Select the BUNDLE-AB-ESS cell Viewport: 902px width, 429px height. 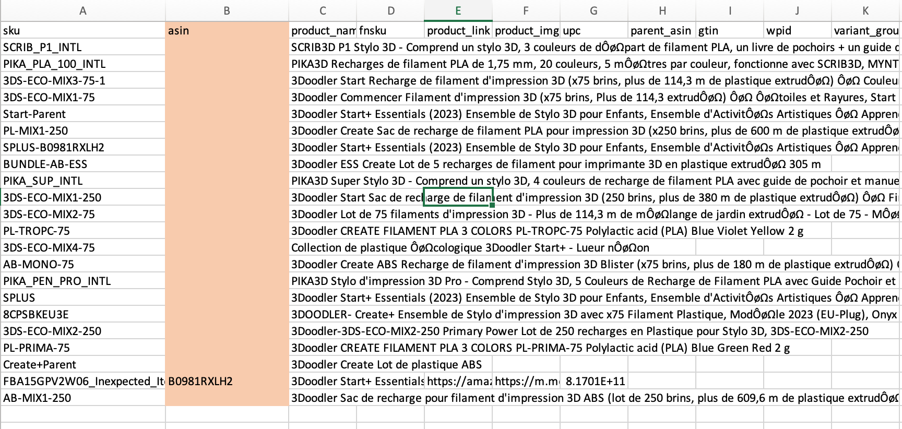point(82,164)
